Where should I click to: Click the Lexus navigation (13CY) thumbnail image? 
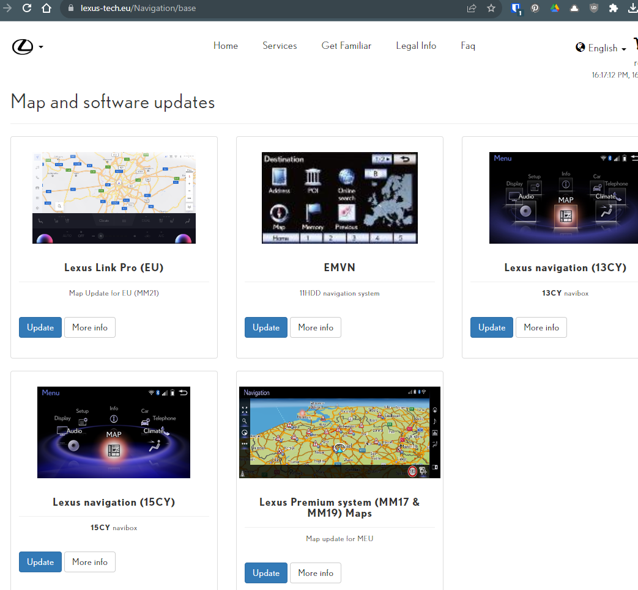563,198
